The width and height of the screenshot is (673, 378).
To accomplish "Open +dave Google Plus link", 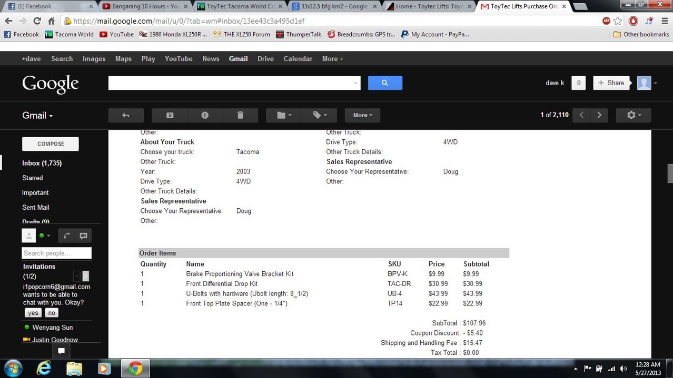I will pos(31,59).
